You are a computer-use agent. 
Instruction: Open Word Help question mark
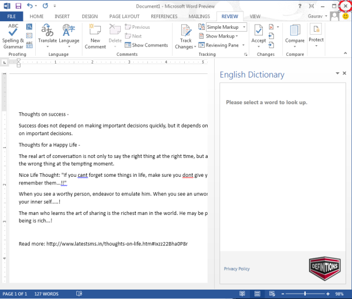tap(300, 6)
